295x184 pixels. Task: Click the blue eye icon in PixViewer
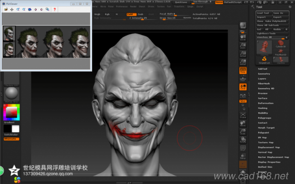tap(29, 9)
